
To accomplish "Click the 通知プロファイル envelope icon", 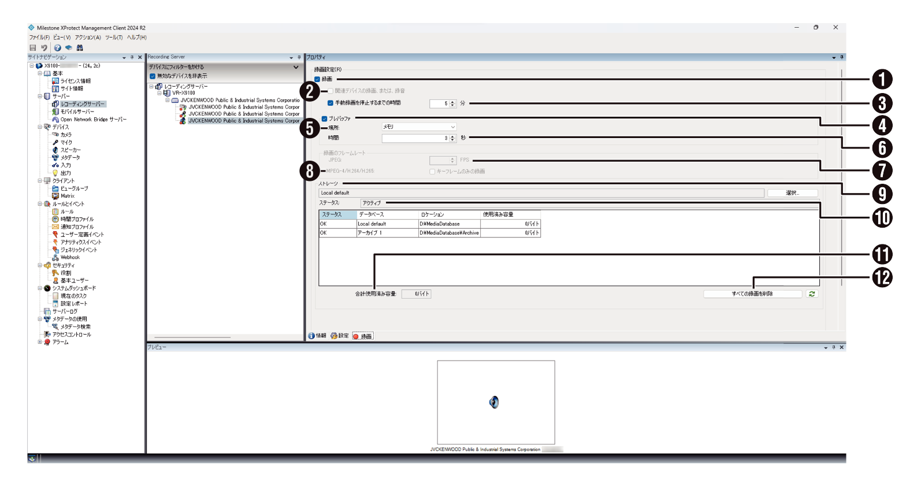I will pyautogui.click(x=55, y=227).
